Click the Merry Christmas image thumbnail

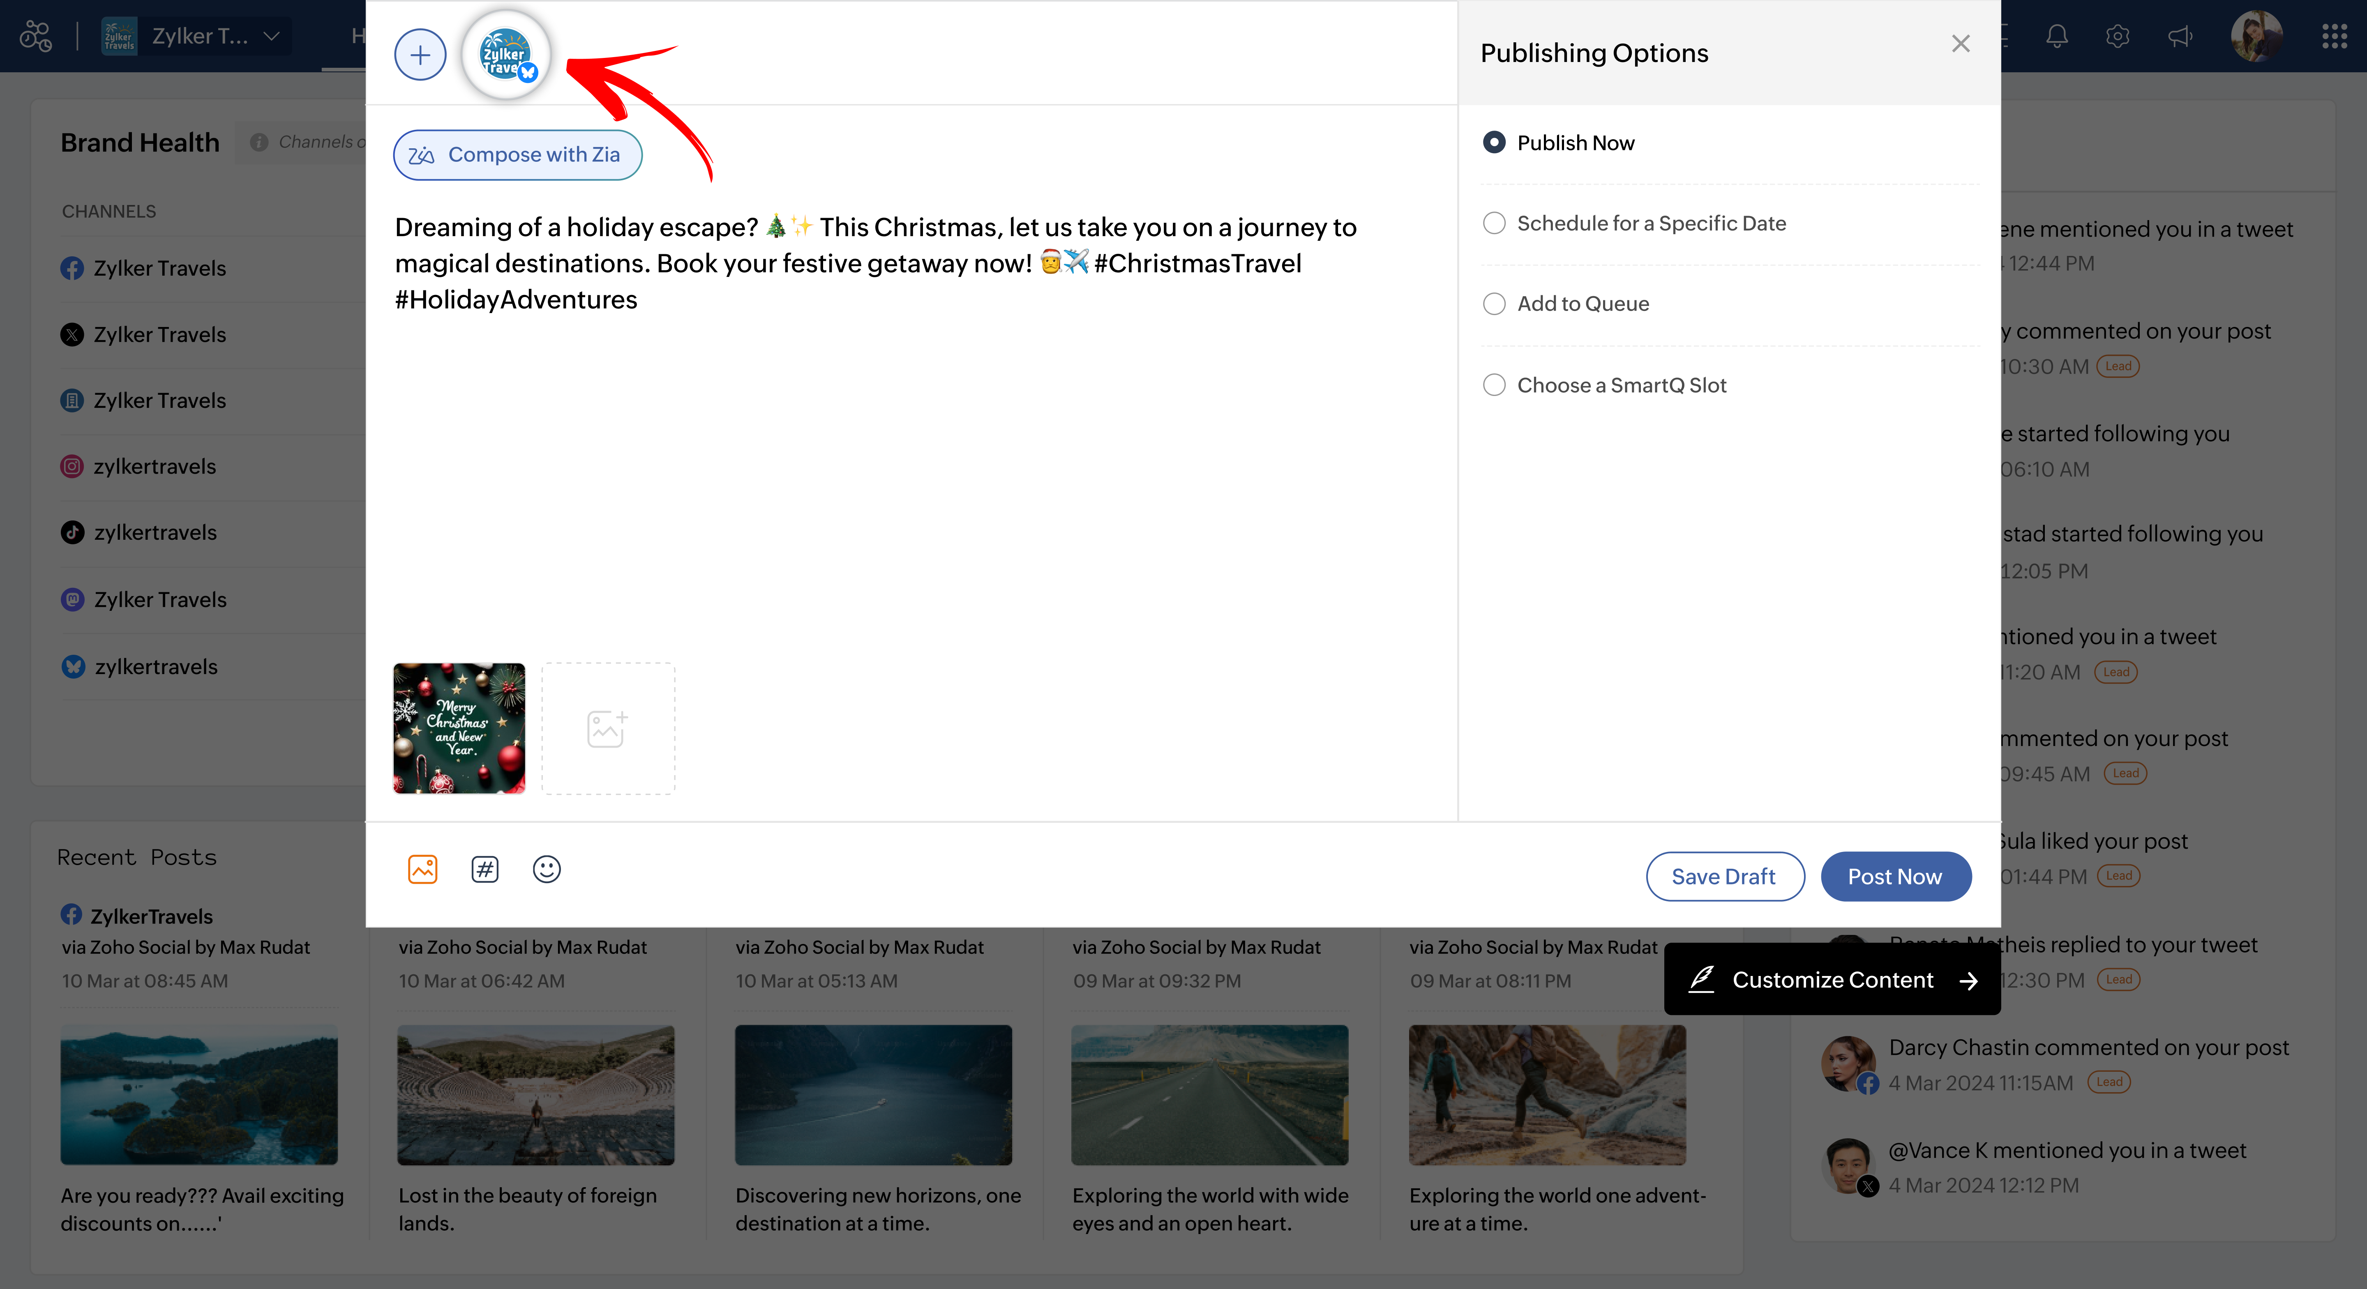459,729
